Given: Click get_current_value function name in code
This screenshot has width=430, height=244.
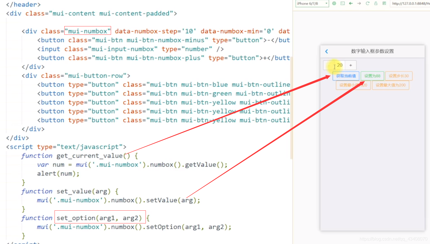Looking at the screenshot, I should click(x=89, y=156).
